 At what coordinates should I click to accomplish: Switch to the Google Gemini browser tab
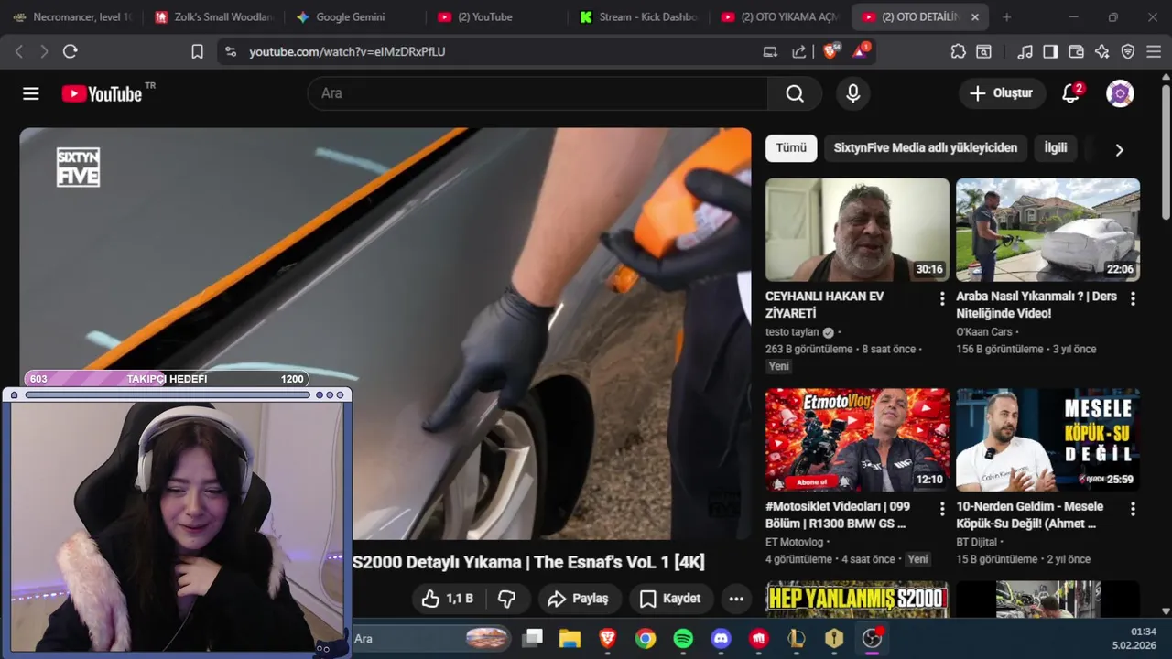tap(353, 17)
